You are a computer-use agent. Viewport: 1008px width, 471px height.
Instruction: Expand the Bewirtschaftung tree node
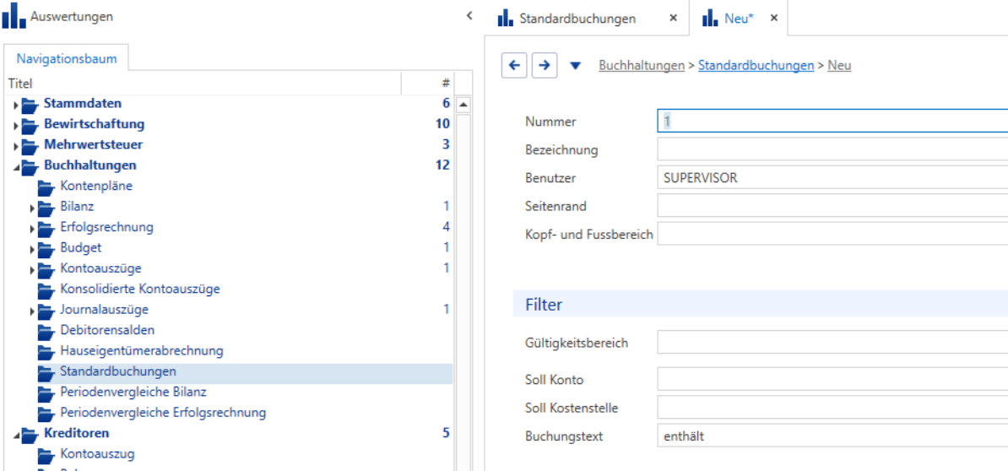click(15, 125)
